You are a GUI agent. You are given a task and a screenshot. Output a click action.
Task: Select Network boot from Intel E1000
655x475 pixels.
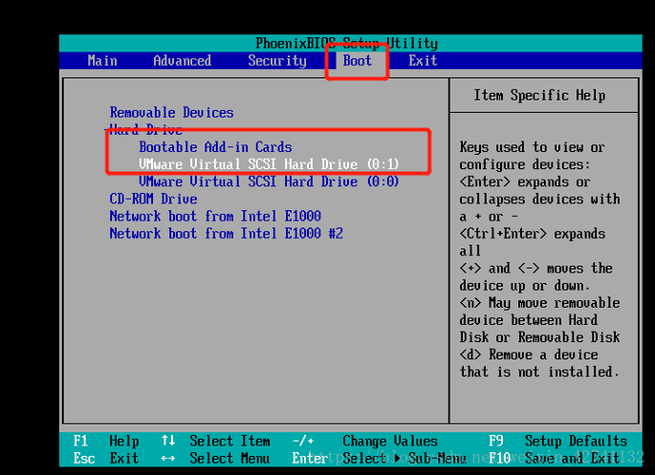click(215, 217)
